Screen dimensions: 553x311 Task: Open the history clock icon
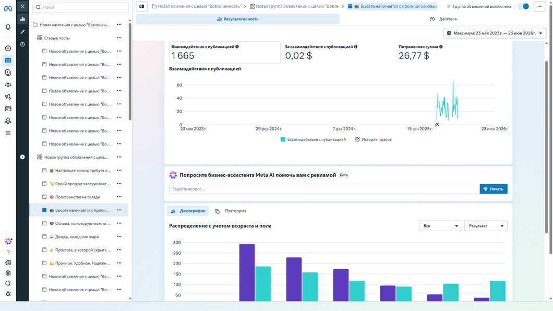click(x=22, y=44)
